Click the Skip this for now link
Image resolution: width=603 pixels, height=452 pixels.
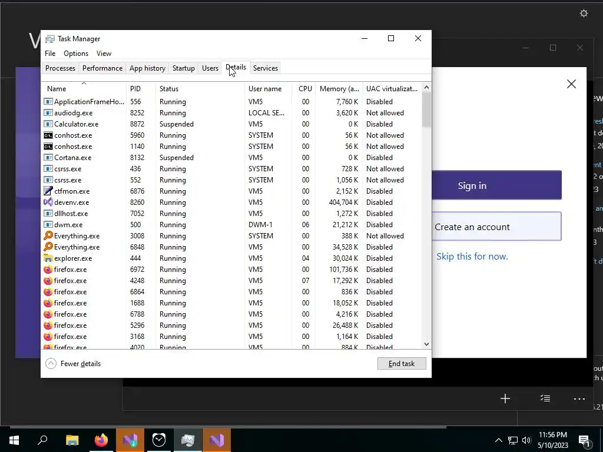(472, 257)
